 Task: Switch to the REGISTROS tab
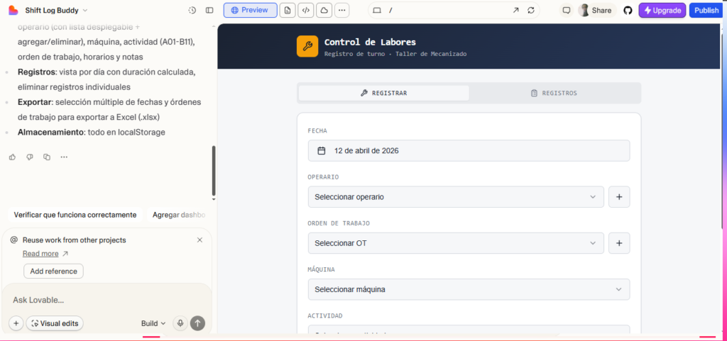(x=554, y=93)
